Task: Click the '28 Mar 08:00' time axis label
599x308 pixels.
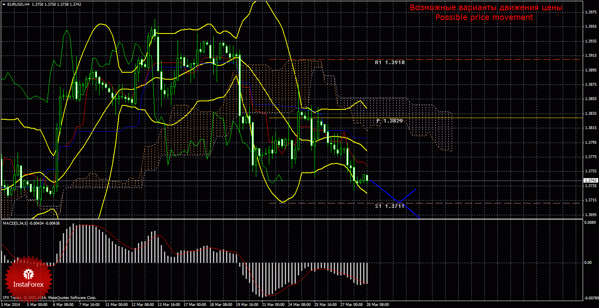Action: [377, 305]
